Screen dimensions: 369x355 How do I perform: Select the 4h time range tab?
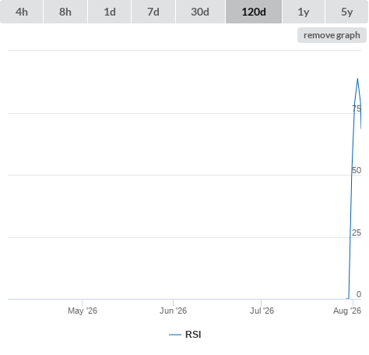pyautogui.click(x=22, y=12)
